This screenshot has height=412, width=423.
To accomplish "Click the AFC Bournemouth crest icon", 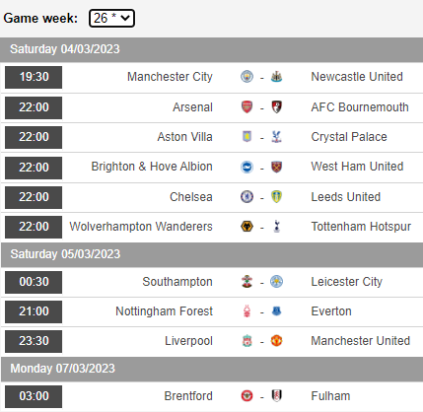I will (x=276, y=107).
